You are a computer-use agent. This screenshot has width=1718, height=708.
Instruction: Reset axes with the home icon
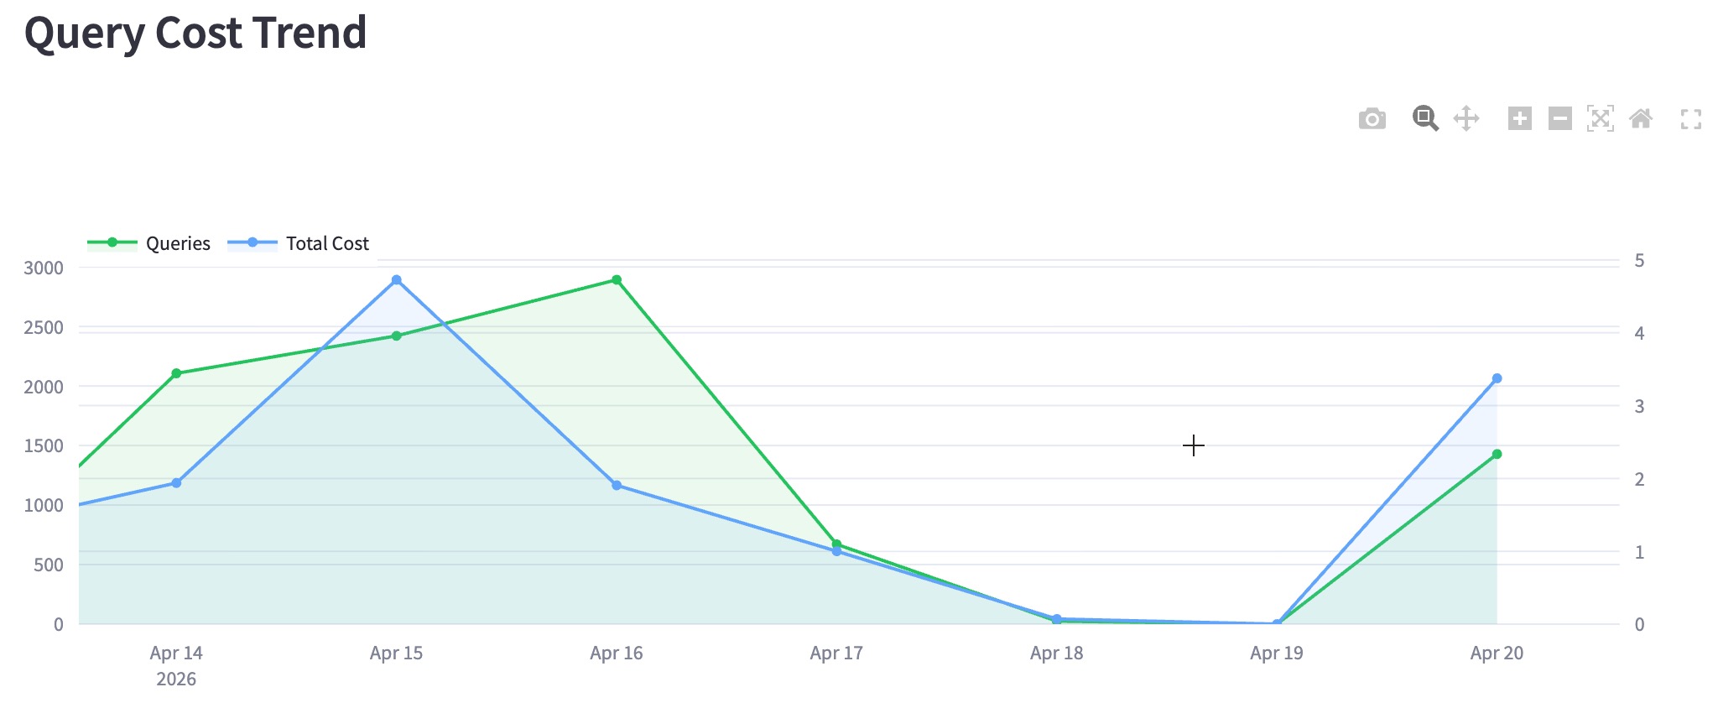(1641, 118)
